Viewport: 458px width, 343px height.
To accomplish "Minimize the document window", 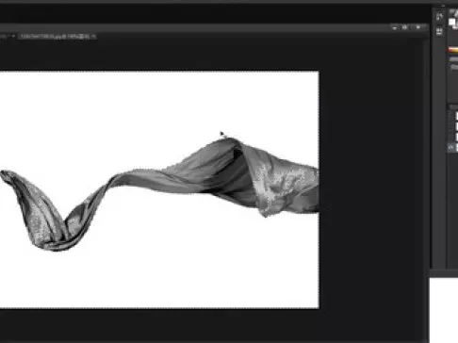I will [394, 27].
